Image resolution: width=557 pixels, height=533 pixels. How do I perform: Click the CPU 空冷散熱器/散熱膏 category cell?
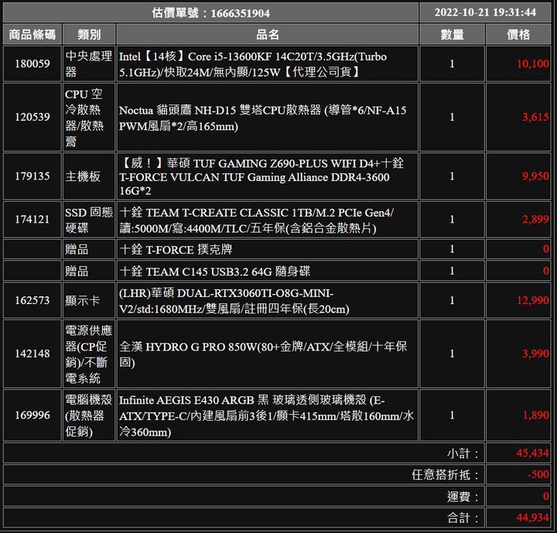(x=89, y=118)
